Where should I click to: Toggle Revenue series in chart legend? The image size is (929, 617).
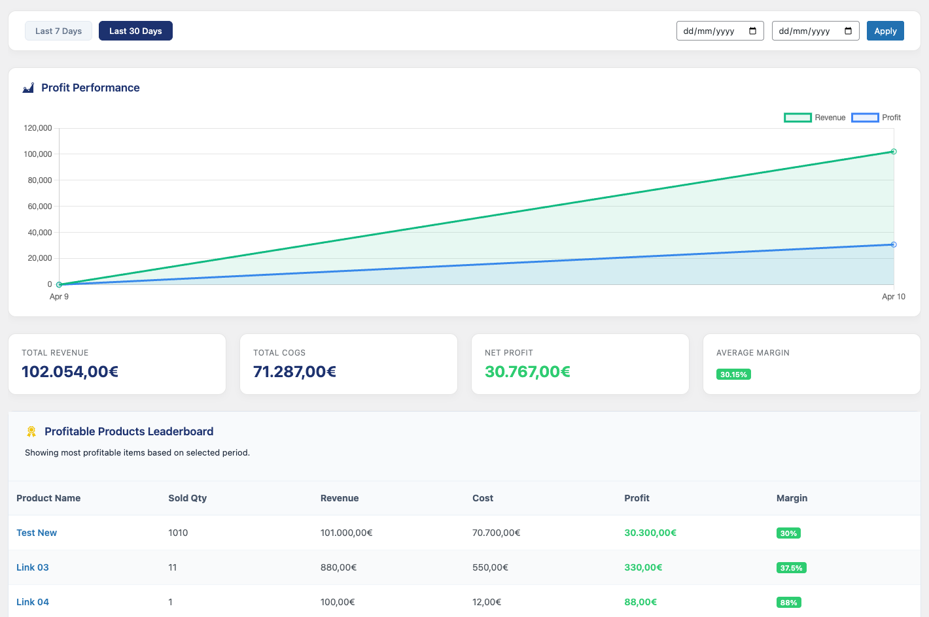[x=815, y=118]
